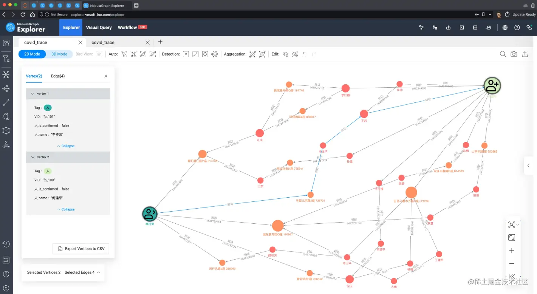The width and height of the screenshot is (537, 294).
Task: Toggle the Bird View eye icon
Action: click(x=99, y=54)
